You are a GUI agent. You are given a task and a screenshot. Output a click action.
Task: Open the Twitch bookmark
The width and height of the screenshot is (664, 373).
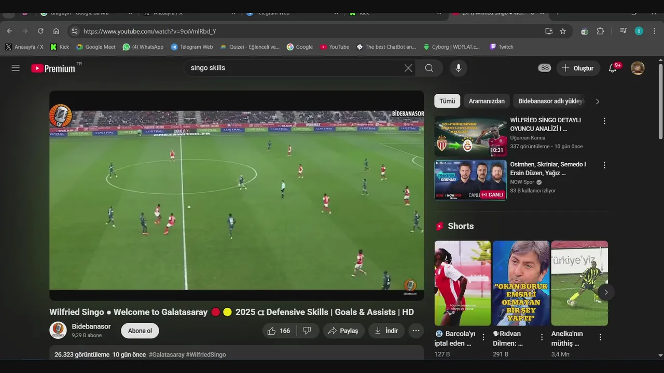(502, 47)
